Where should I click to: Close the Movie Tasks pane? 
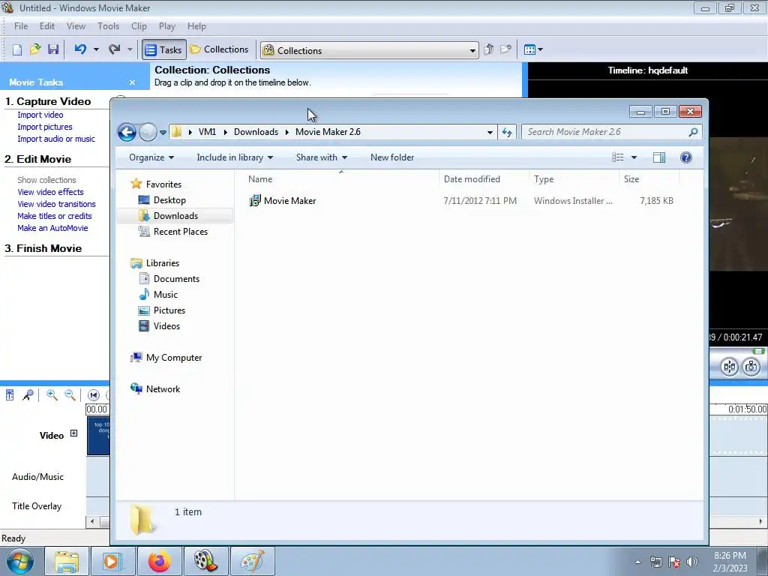click(x=132, y=82)
